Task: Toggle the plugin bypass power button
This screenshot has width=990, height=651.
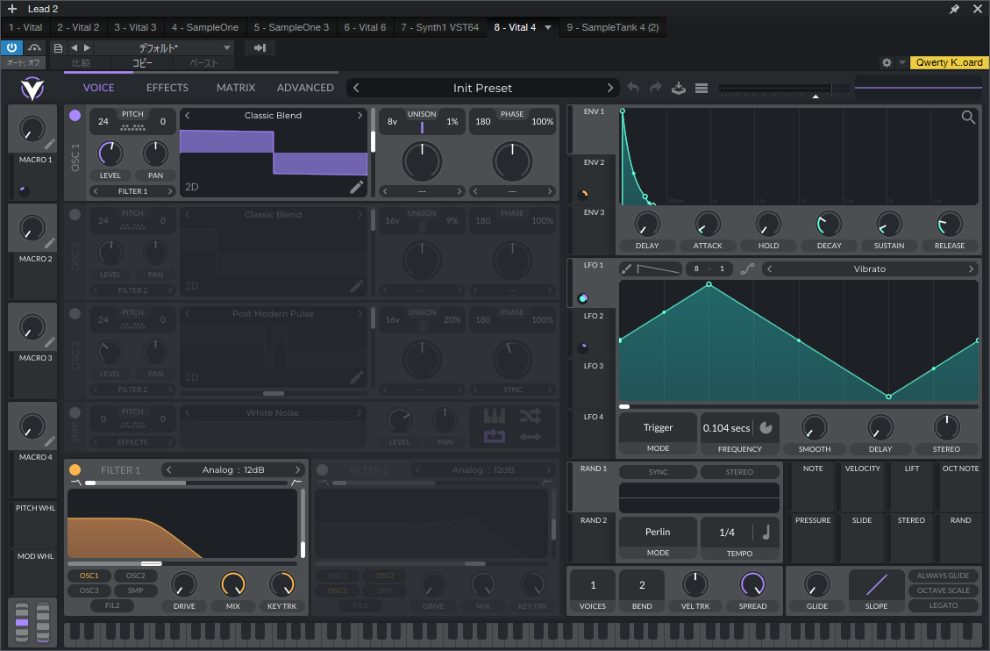Action: coord(12,47)
